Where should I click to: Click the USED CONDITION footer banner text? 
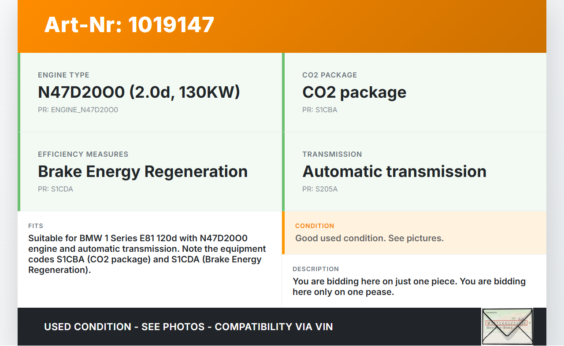pos(188,327)
